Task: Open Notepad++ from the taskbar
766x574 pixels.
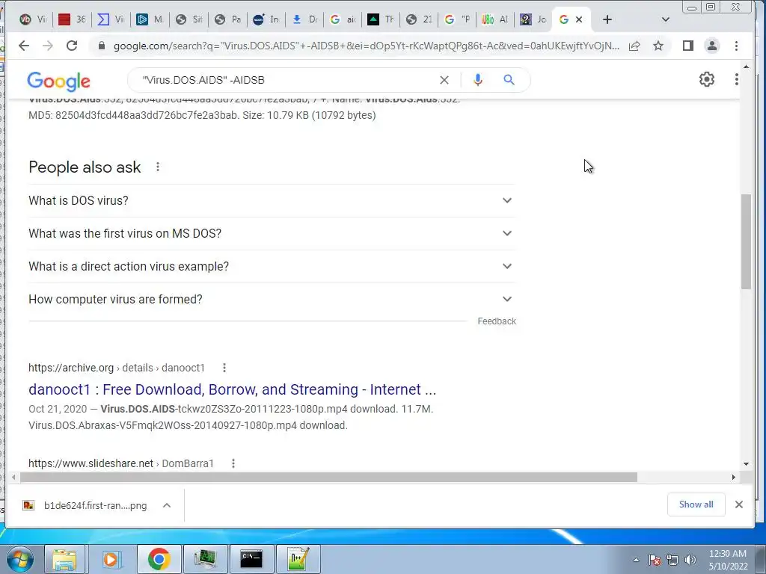Action: click(298, 559)
